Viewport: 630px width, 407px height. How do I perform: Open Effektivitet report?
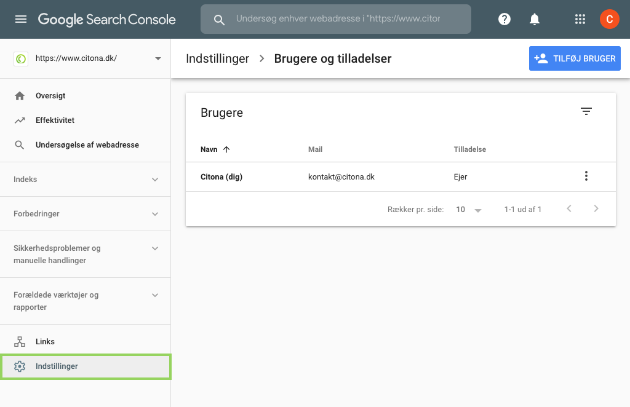85,120
